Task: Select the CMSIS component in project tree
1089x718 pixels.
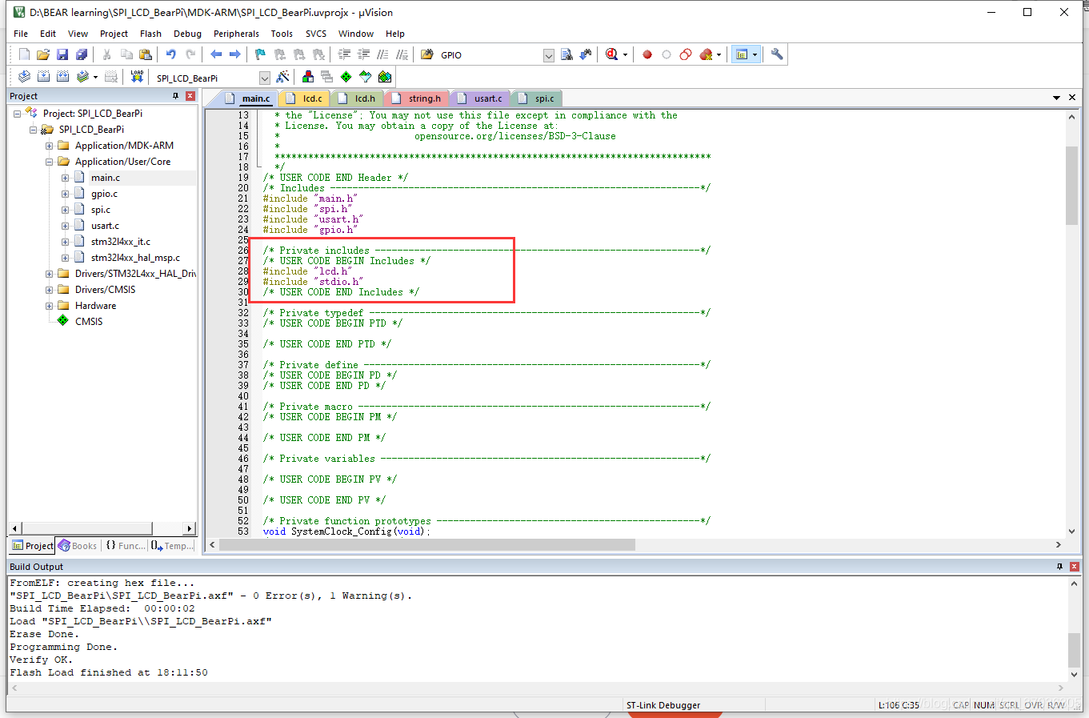Action: pos(89,322)
